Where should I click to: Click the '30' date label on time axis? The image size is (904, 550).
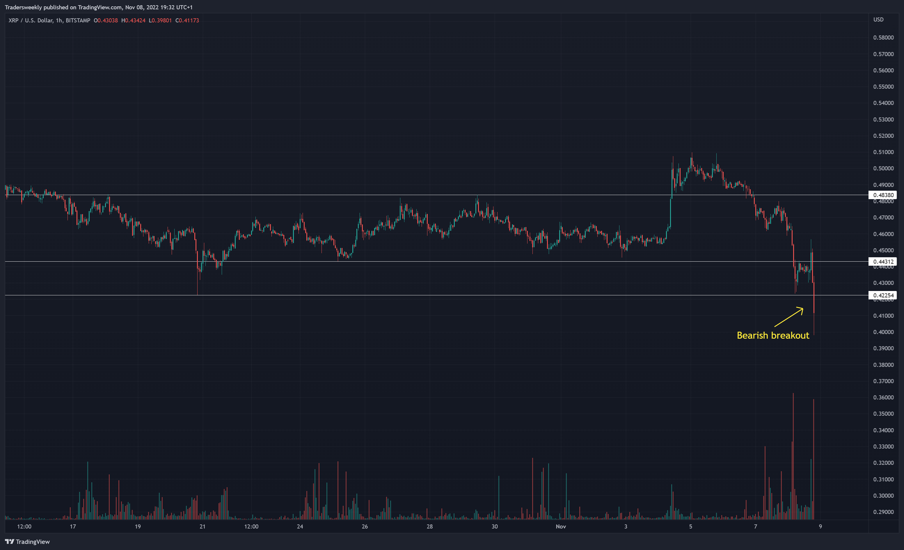click(495, 526)
